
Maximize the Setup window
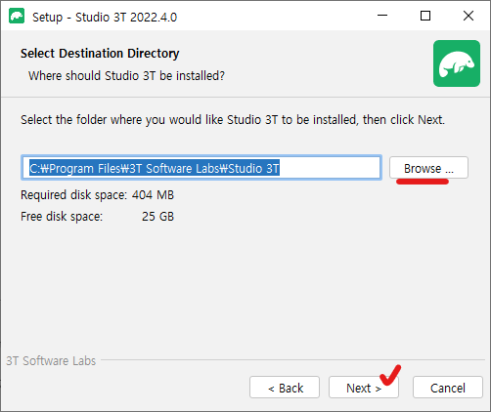425,16
